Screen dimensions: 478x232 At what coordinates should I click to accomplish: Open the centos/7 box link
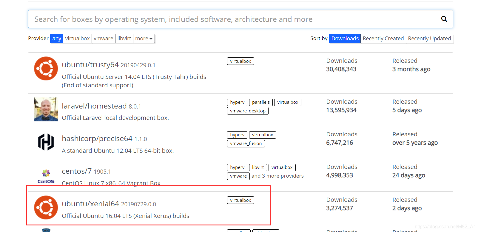77,171
